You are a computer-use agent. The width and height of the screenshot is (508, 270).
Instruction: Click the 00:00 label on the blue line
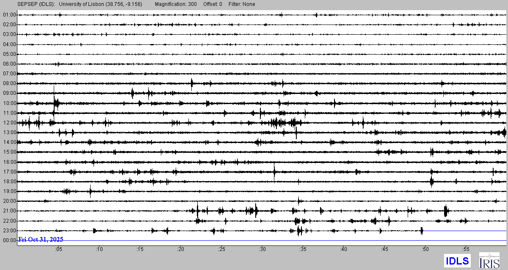(9, 240)
